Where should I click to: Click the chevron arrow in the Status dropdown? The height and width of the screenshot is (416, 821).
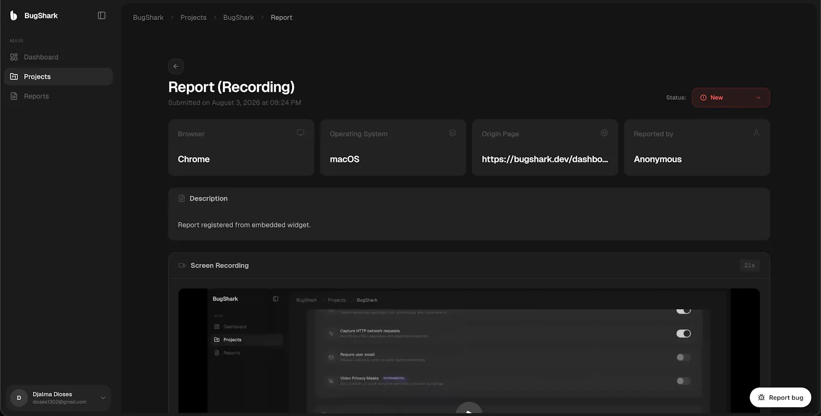click(x=758, y=98)
